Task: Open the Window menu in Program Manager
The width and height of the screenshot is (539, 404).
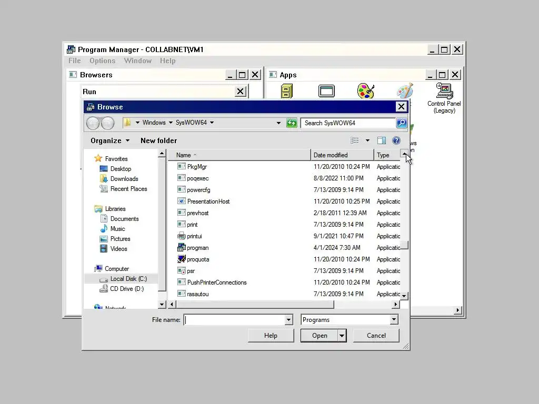Action: click(138, 60)
